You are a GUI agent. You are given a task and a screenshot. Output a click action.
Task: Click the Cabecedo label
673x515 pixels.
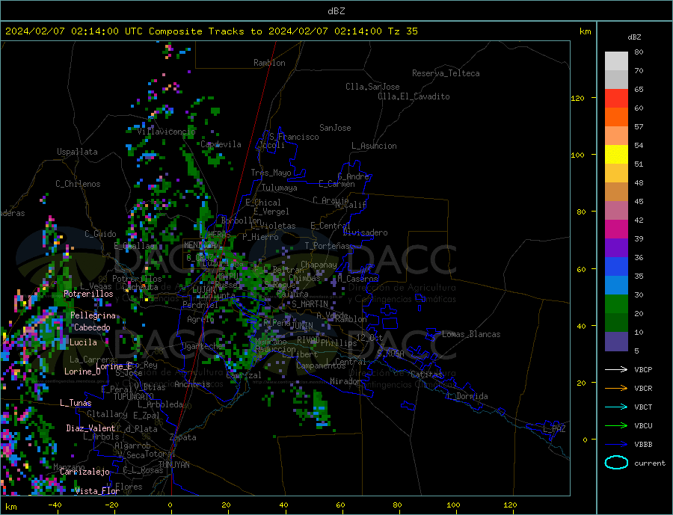92,327
